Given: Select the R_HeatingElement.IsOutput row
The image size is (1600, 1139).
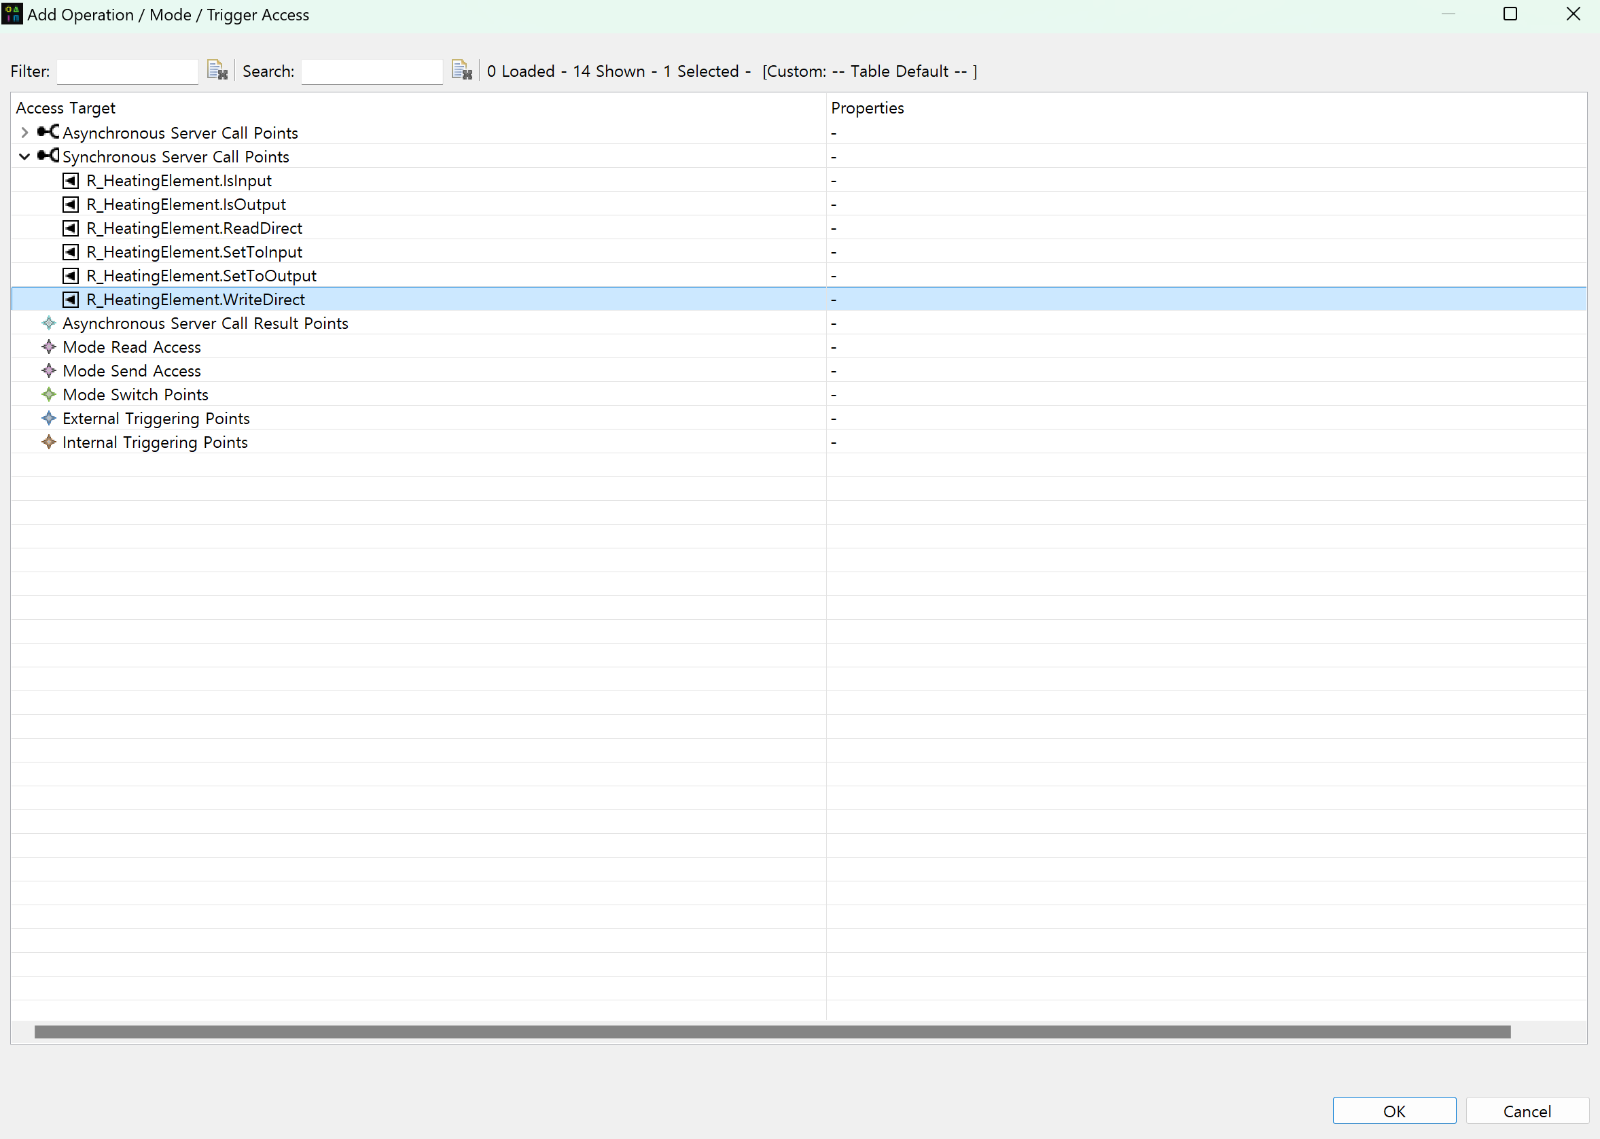Looking at the screenshot, I should pos(798,204).
